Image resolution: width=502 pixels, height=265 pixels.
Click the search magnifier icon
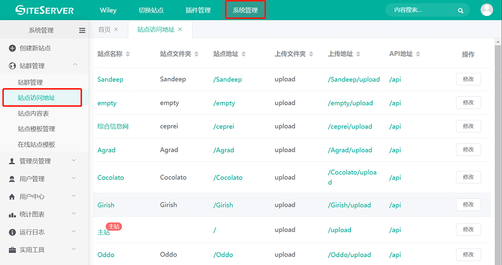[x=460, y=10]
